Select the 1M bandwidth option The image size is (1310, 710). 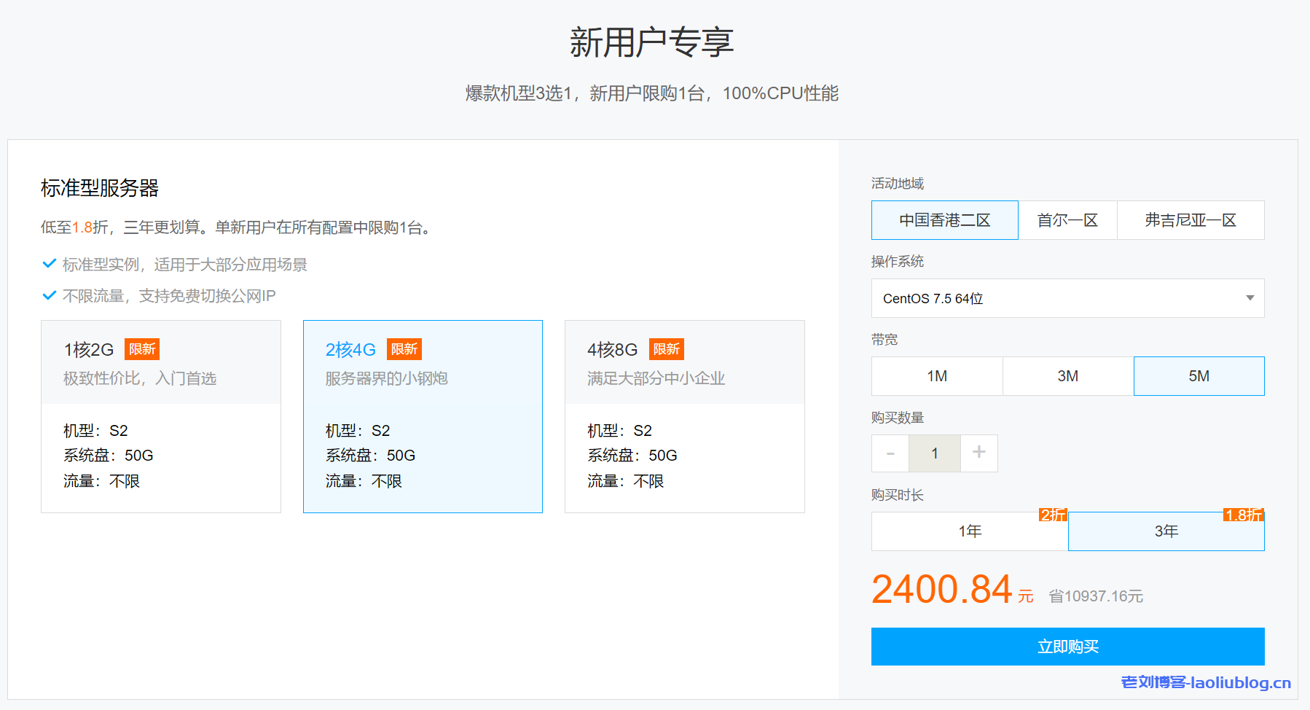pyautogui.click(x=936, y=376)
